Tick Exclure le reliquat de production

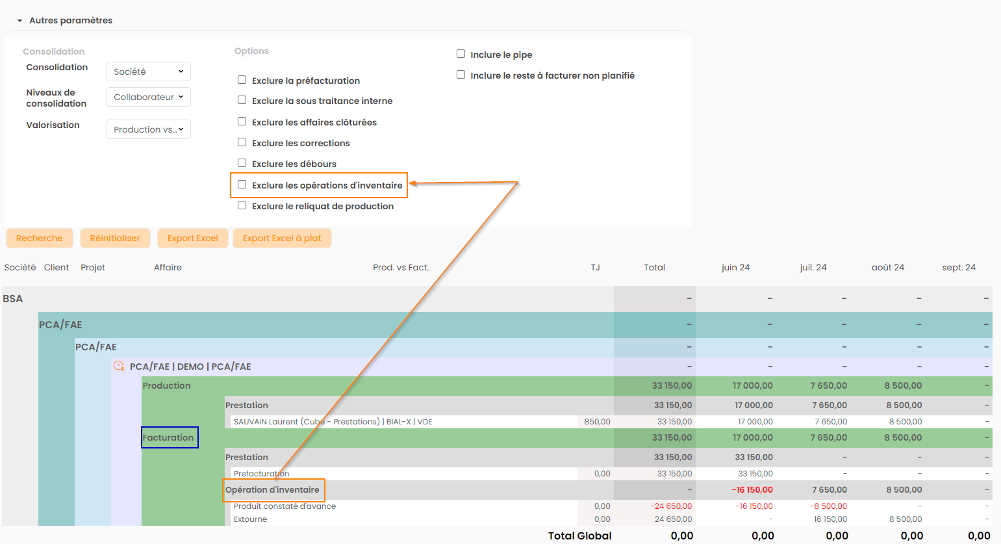(x=242, y=205)
